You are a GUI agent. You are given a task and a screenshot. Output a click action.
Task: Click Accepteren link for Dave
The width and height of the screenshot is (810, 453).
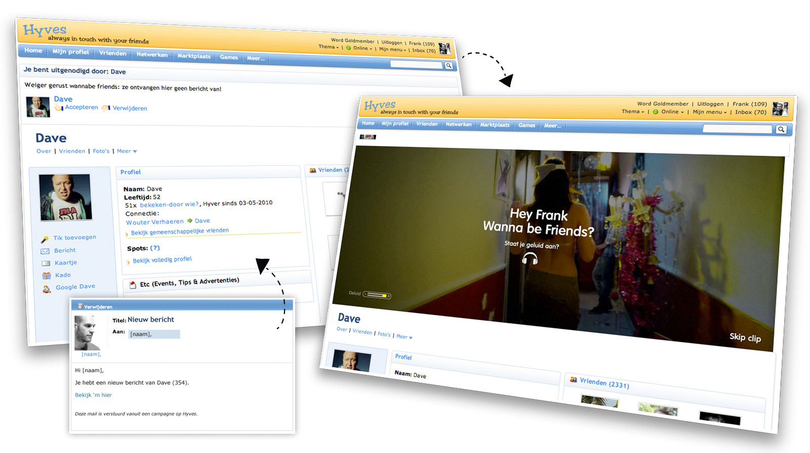point(82,107)
